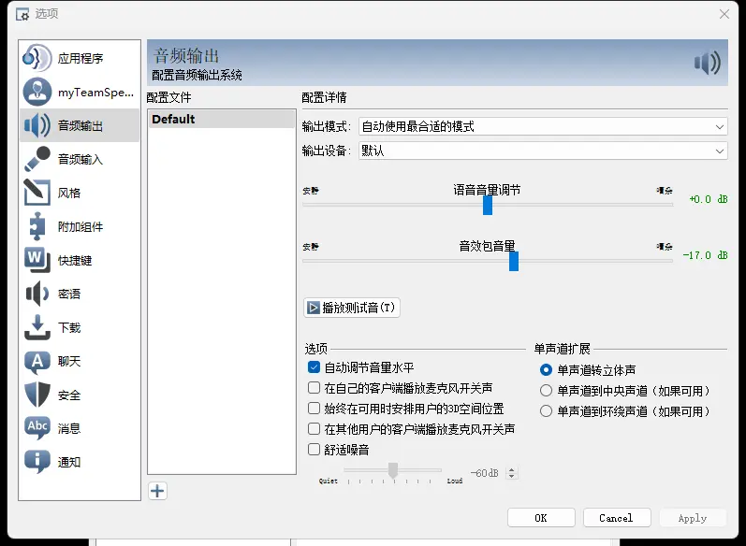746x546 pixels.
Task: Click 播放测试音 play test sound button
Action: click(x=352, y=308)
